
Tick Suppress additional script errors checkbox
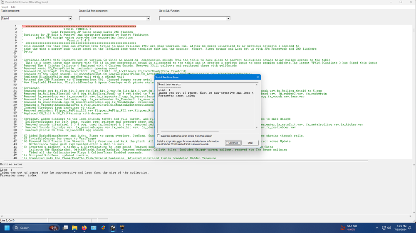(158, 136)
